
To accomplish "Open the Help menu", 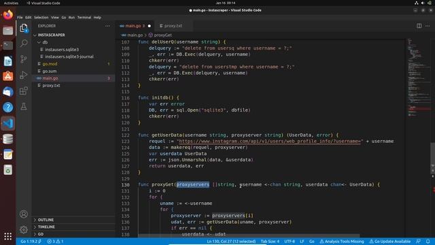I will [x=97, y=18].
